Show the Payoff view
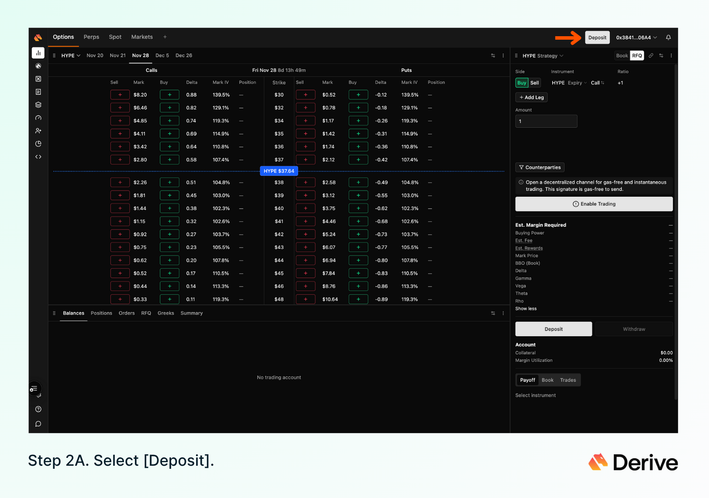The height and width of the screenshot is (498, 709). point(527,380)
